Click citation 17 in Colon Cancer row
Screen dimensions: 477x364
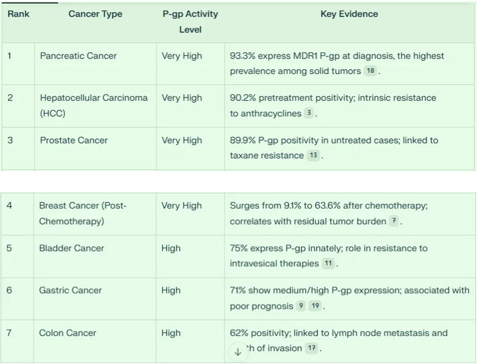point(313,348)
